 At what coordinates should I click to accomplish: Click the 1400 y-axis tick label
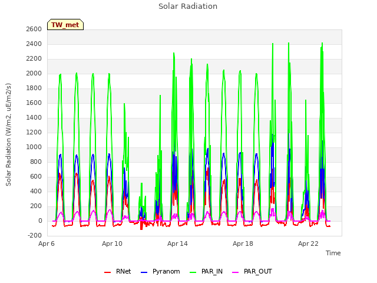(34, 118)
